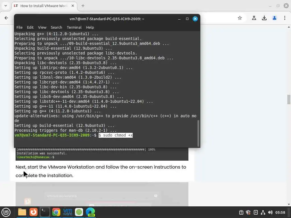
Task: Open the Search menu in terminal
Action: point(57,27)
